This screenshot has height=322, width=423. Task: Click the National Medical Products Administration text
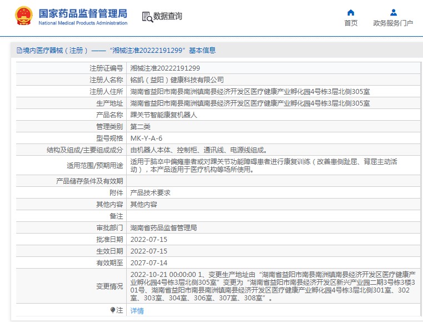pyautogui.click(x=83, y=23)
